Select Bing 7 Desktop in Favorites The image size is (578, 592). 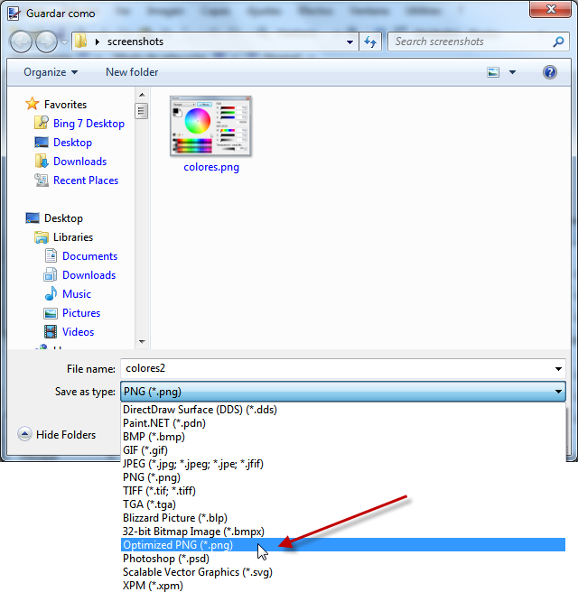click(89, 124)
